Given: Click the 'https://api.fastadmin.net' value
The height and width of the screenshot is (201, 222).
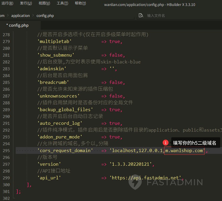Looking at the screenshot, I should click(x=145, y=178).
